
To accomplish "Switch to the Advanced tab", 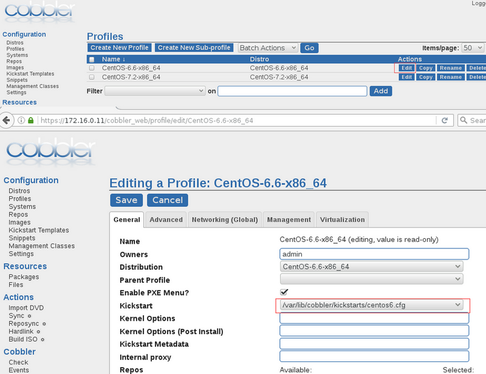I will pos(166,219).
